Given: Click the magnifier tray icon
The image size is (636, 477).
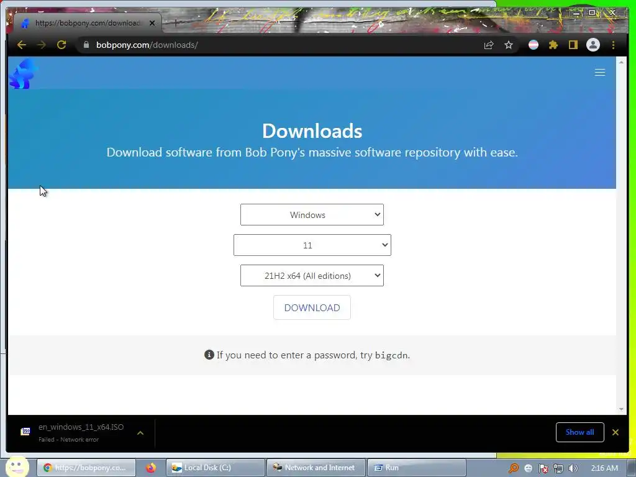Looking at the screenshot, I should (x=514, y=468).
